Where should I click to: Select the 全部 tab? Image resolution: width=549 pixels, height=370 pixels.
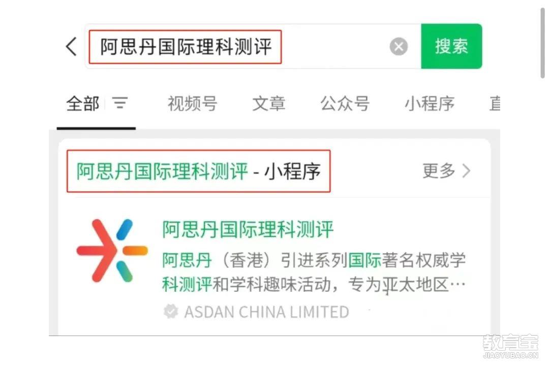click(83, 104)
